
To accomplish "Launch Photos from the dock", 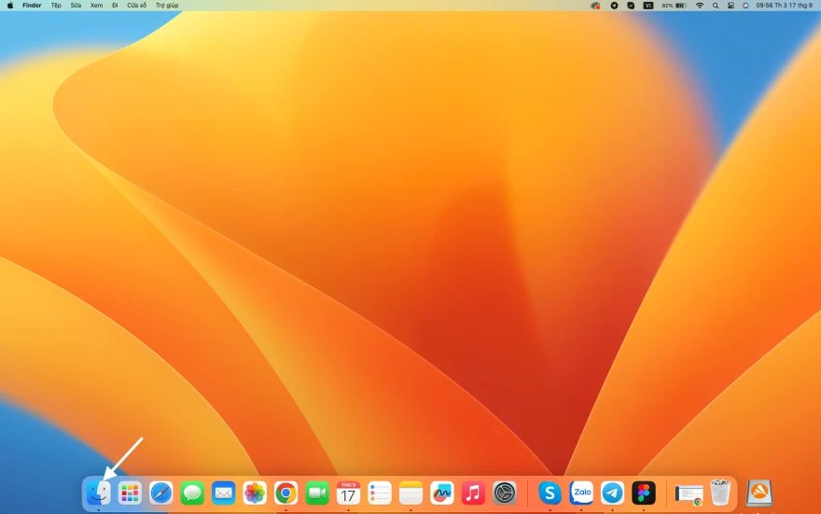I will [x=255, y=493].
